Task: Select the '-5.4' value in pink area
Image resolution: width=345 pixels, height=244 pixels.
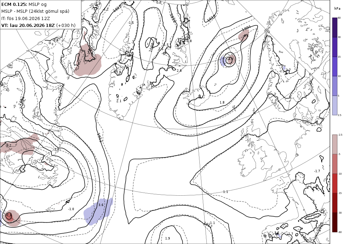Action: 90,53
